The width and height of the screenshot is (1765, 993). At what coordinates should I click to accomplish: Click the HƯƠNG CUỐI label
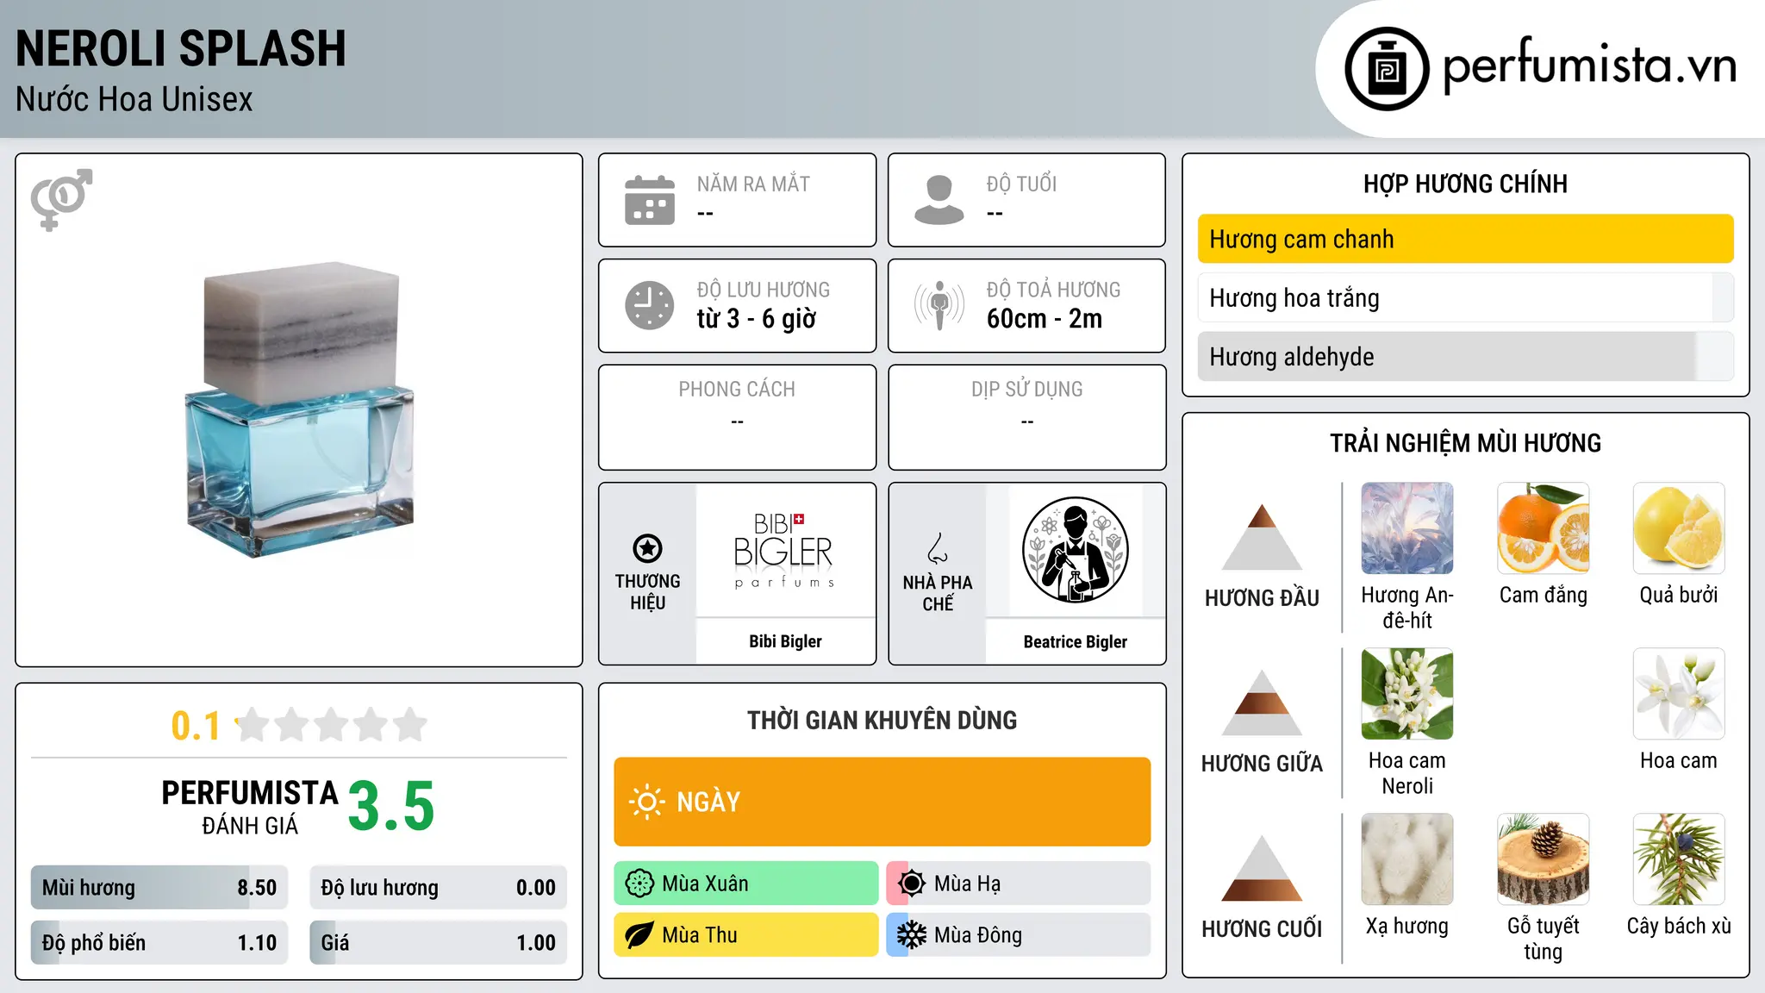point(1262,929)
